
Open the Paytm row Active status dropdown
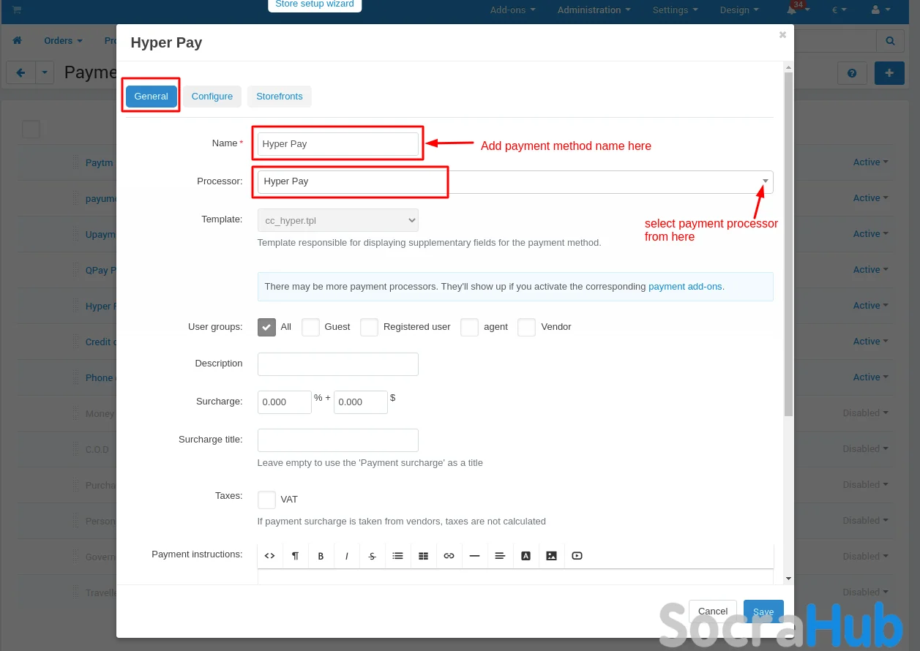(870, 162)
